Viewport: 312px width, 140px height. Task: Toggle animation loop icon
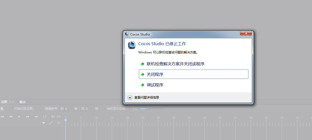pyautogui.click(x=45, y=117)
